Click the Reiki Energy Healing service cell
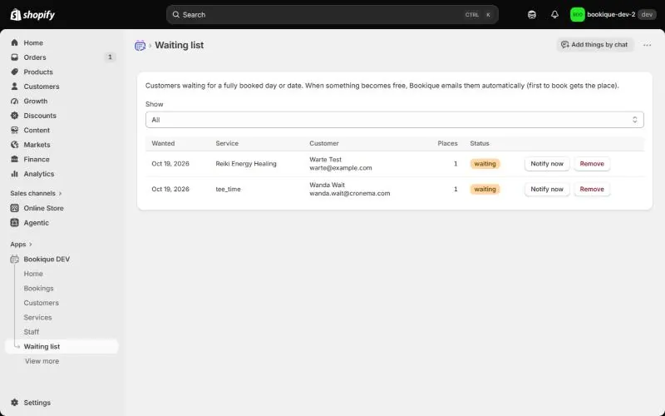 [246, 163]
